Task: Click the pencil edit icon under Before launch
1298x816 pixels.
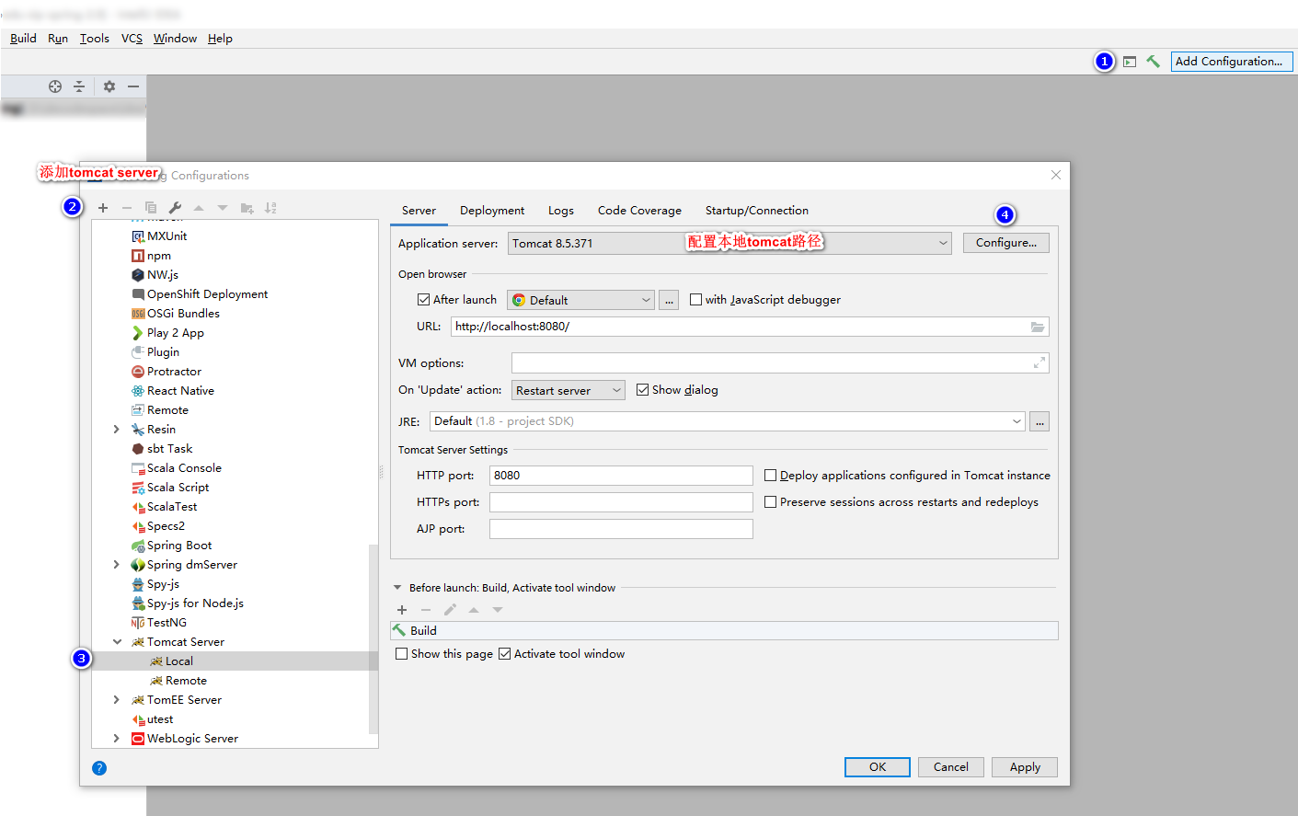Action: click(x=450, y=610)
